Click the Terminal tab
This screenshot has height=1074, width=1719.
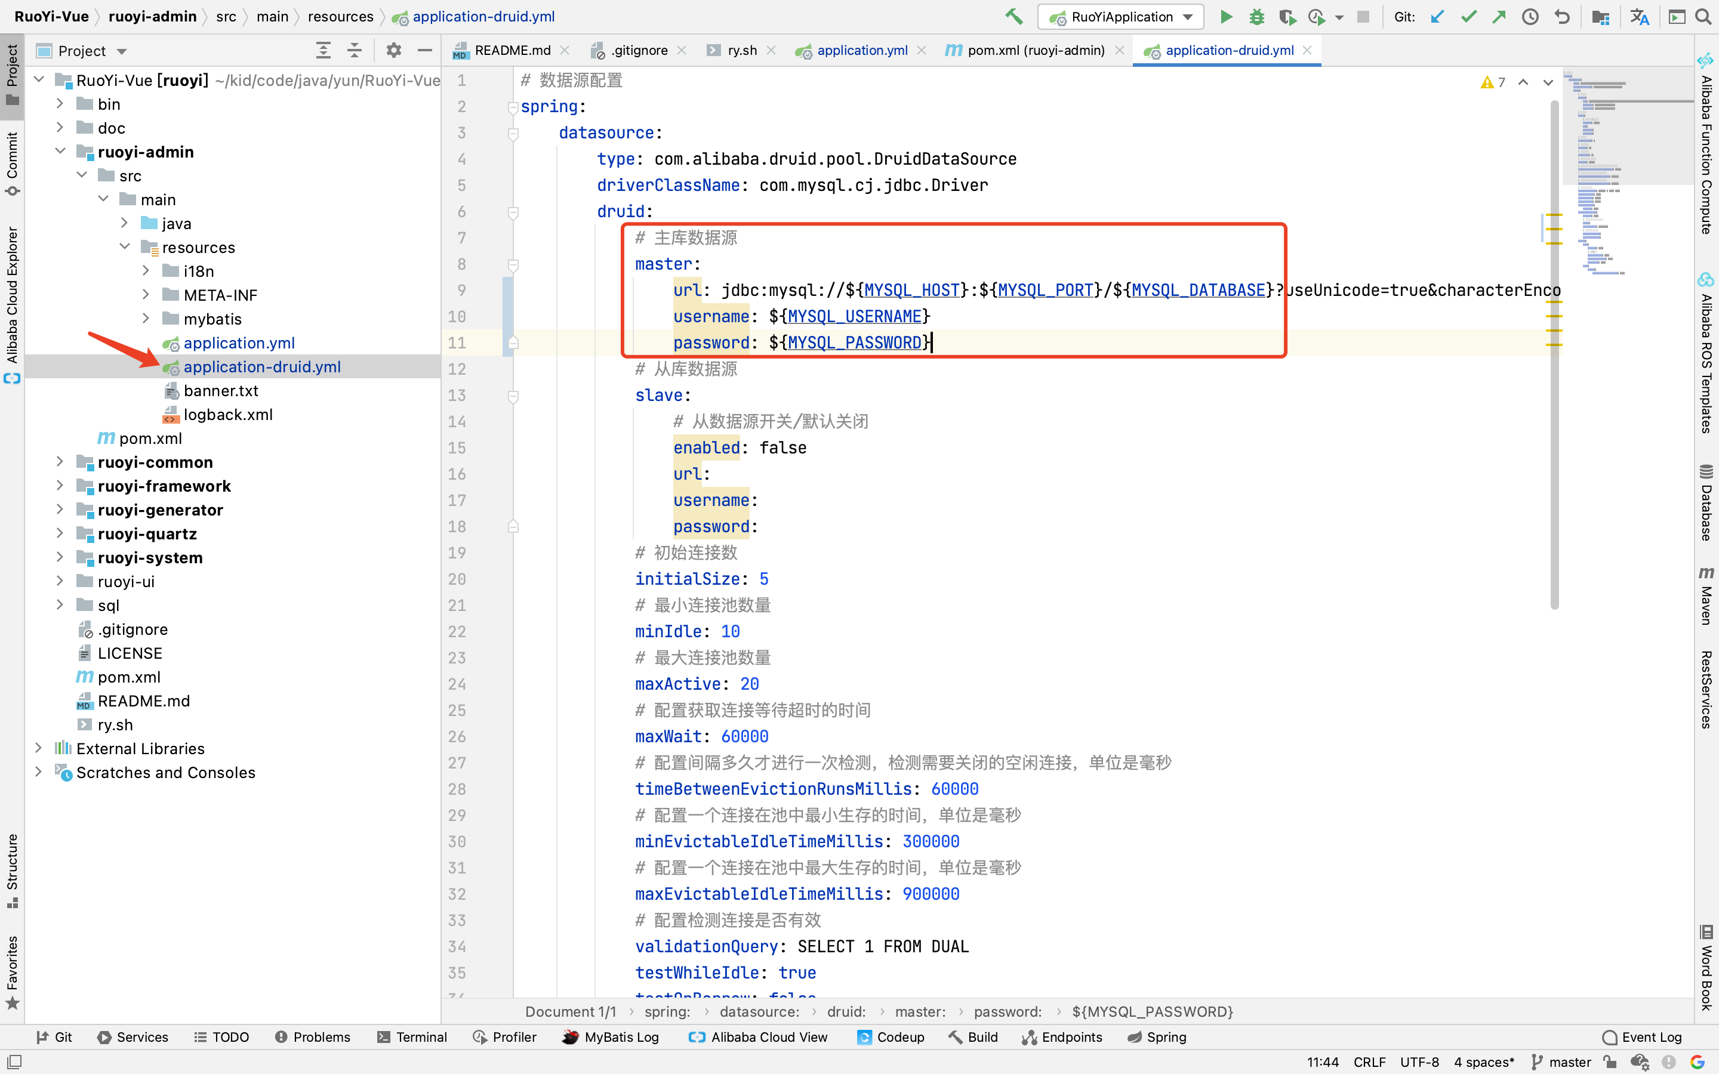coord(420,1037)
